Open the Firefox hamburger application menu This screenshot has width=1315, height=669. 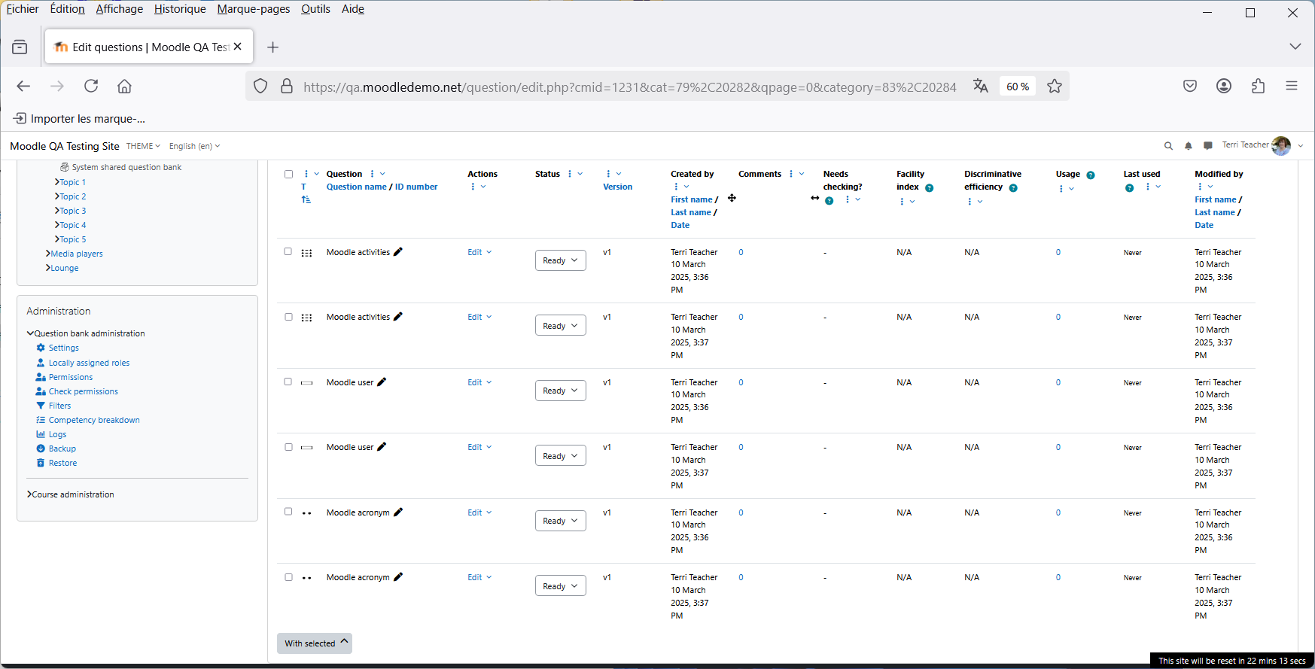click(x=1292, y=86)
